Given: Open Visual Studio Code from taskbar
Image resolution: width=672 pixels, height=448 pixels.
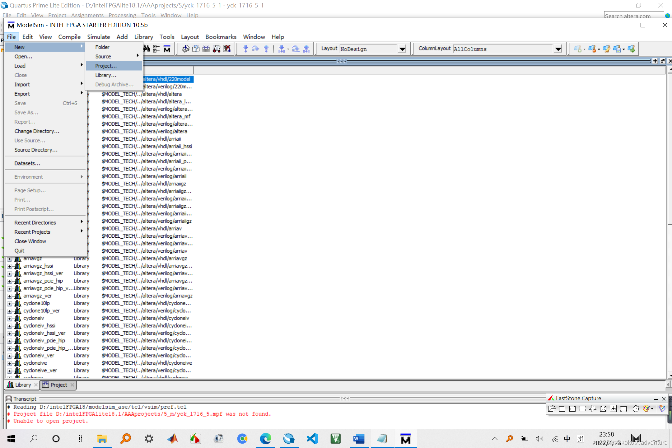Looking at the screenshot, I should coord(312,439).
